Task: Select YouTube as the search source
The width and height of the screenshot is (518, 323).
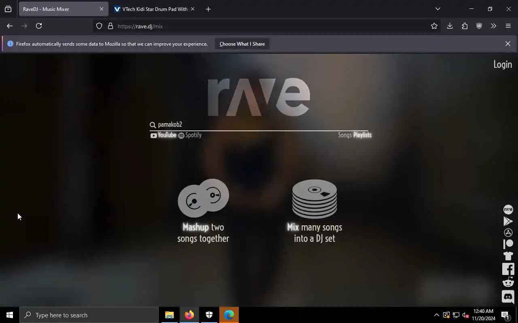Action: (x=163, y=135)
